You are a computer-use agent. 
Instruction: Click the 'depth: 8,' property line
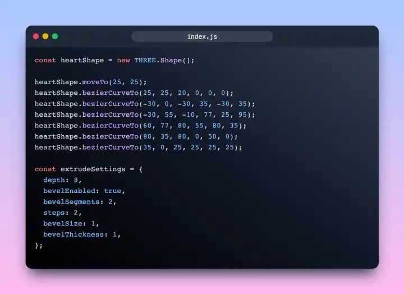(62, 180)
